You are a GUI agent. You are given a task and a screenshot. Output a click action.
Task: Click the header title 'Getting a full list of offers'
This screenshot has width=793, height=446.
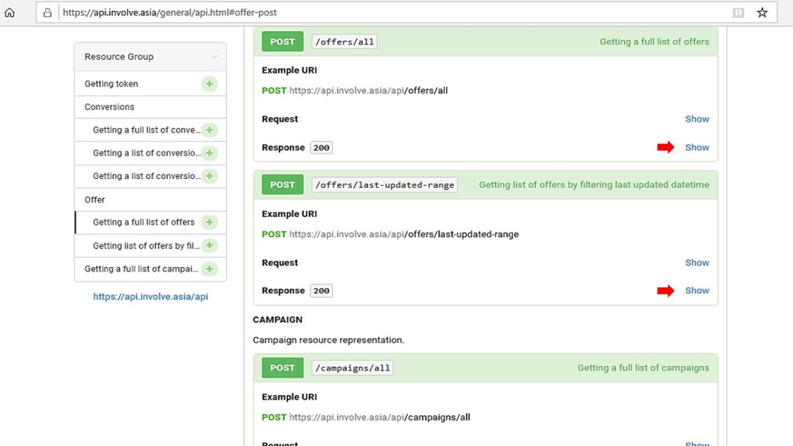point(654,42)
